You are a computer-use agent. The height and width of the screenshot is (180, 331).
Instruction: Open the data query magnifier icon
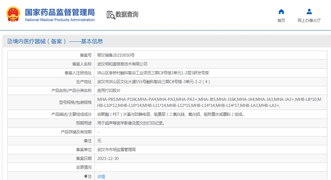[111, 15]
